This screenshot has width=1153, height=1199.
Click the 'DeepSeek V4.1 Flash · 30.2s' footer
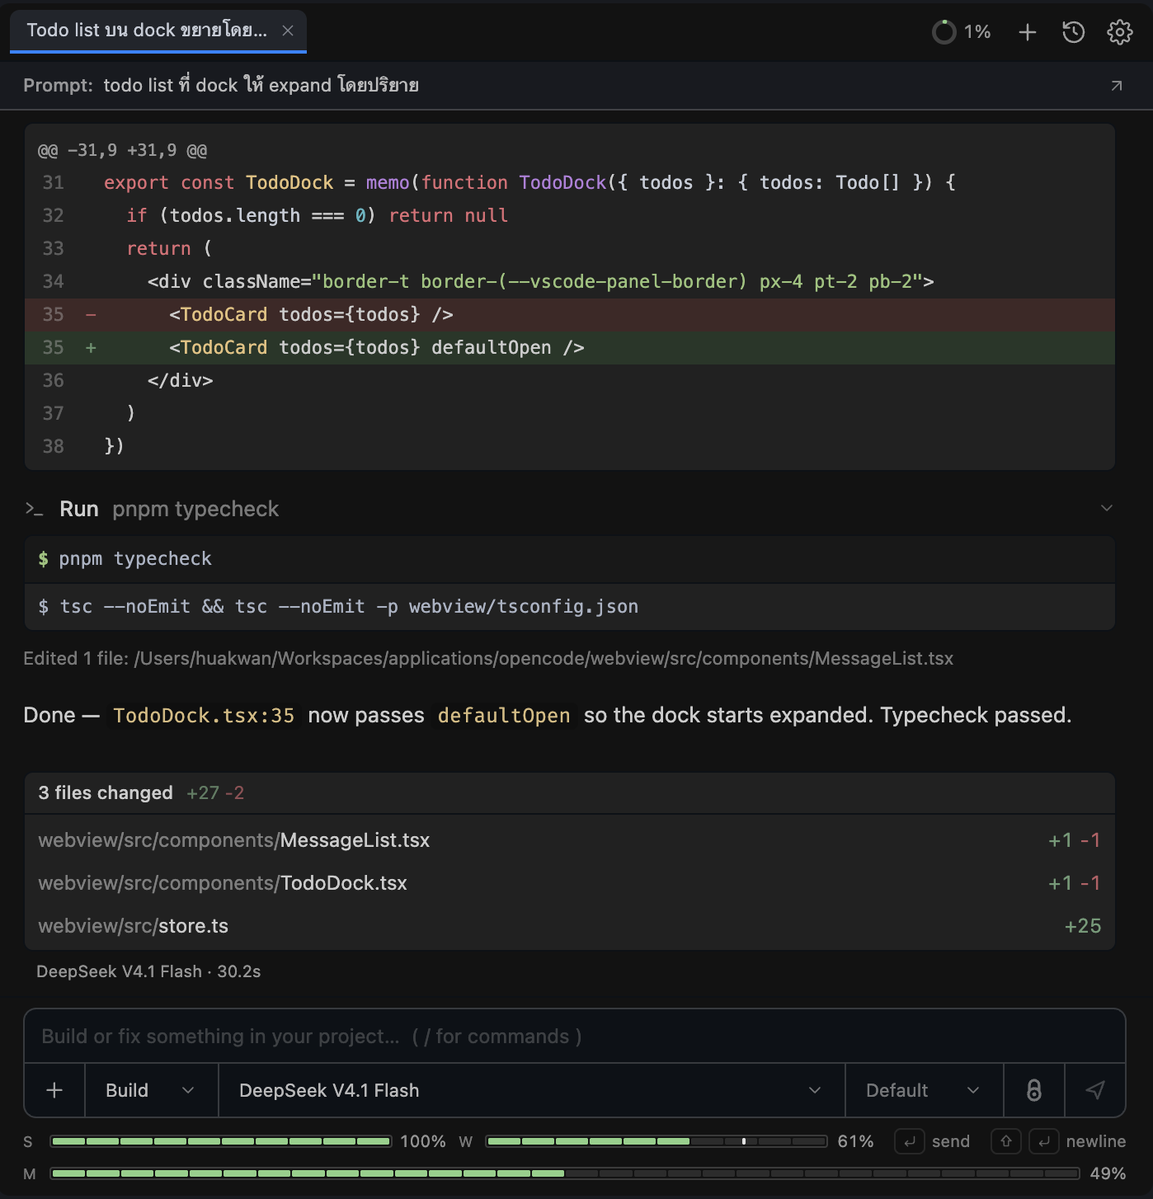(148, 972)
